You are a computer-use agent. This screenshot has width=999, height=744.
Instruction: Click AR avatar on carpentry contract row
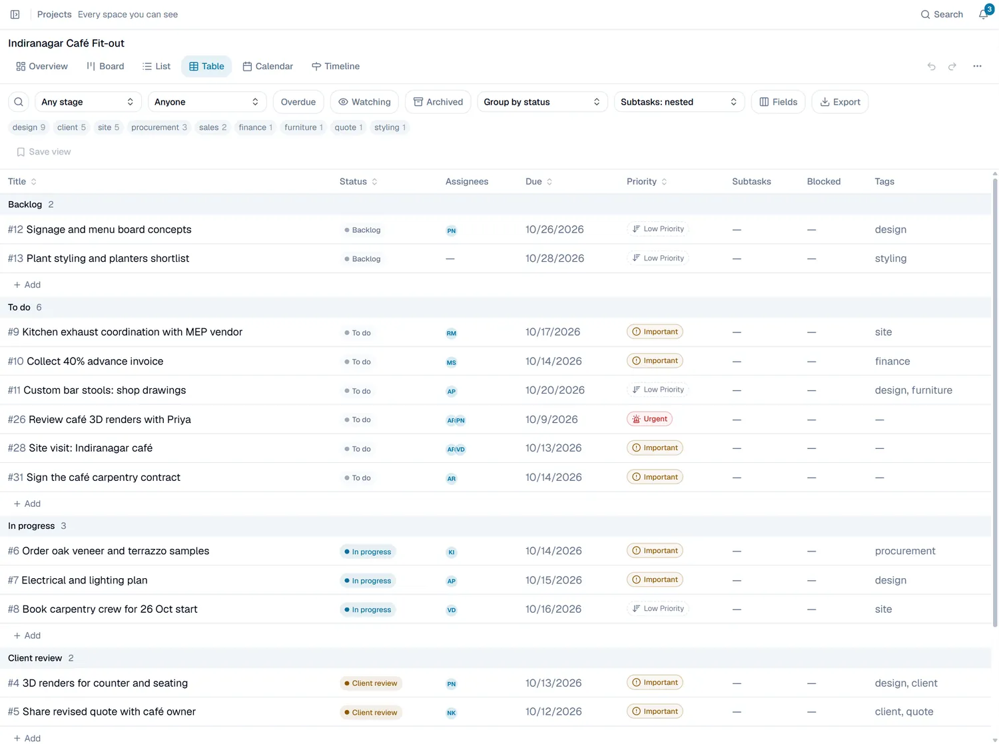point(452,478)
